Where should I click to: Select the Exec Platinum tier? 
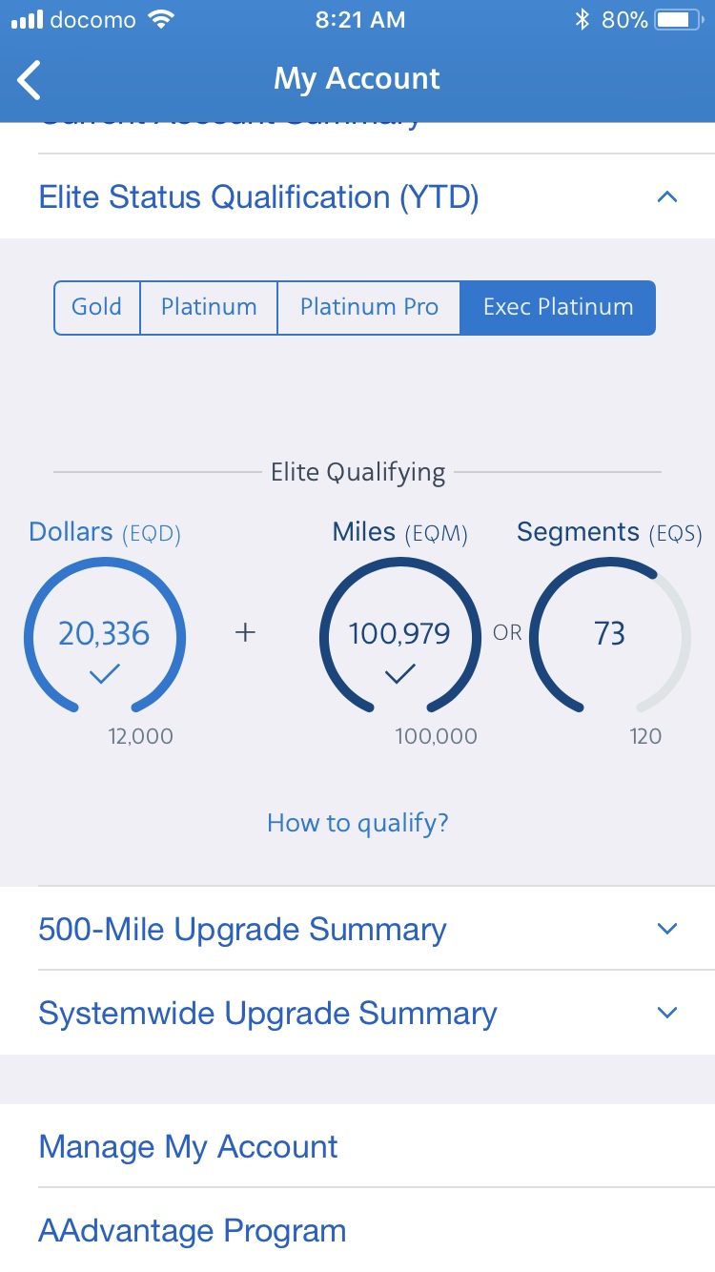click(558, 307)
